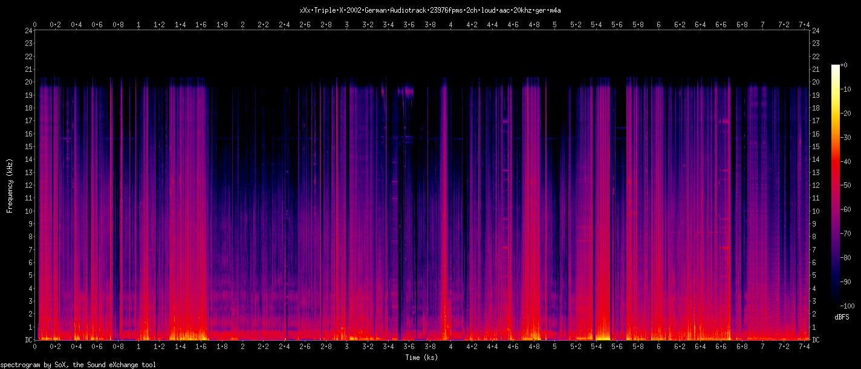Click the 7·4 tick on the bottom time axis
This screenshot has width=861, height=369.
[804, 347]
